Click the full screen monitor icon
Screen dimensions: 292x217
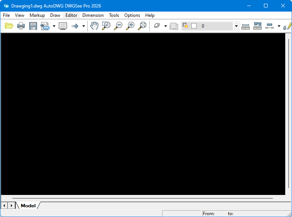coord(63,26)
